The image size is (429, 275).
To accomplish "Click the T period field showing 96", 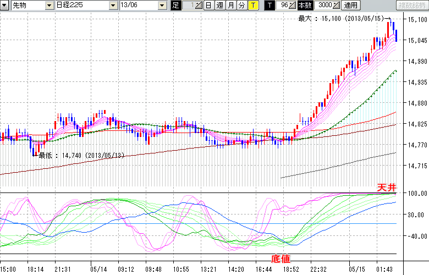I will 283,5.
